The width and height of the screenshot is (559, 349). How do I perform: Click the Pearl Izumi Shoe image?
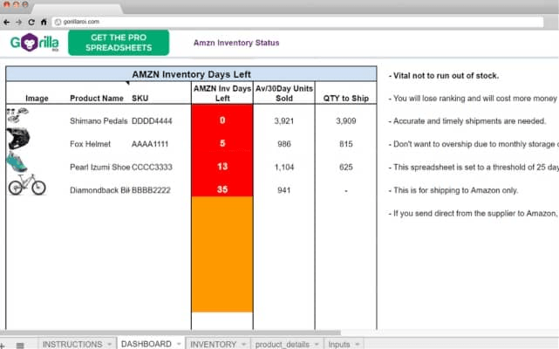point(17,161)
